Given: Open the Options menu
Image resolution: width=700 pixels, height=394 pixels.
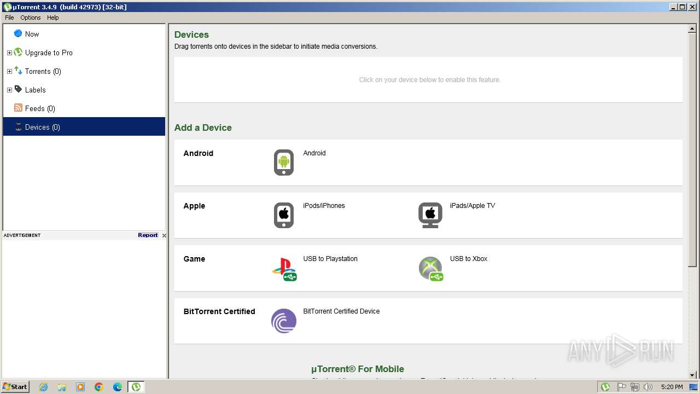Looking at the screenshot, I should point(31,18).
